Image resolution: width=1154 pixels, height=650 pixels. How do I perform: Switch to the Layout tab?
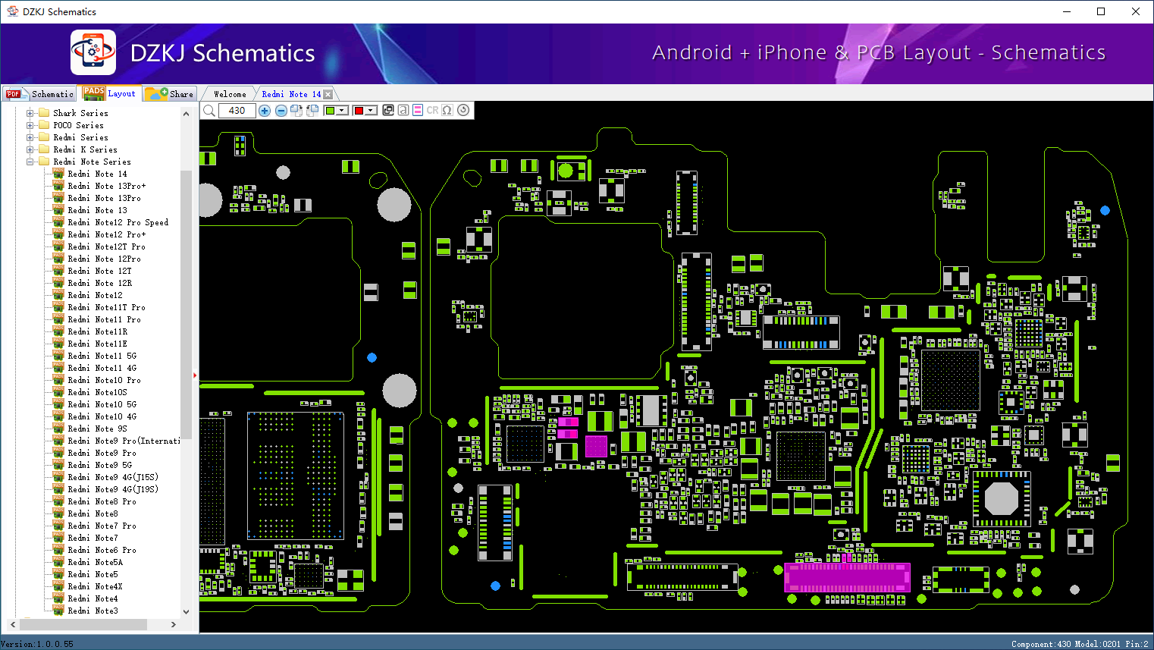pos(110,93)
